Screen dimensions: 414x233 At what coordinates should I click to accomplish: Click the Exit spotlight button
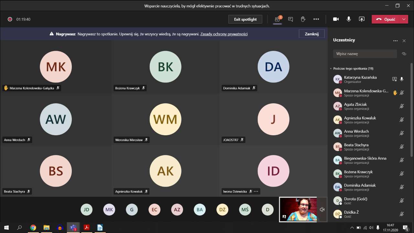click(x=245, y=19)
